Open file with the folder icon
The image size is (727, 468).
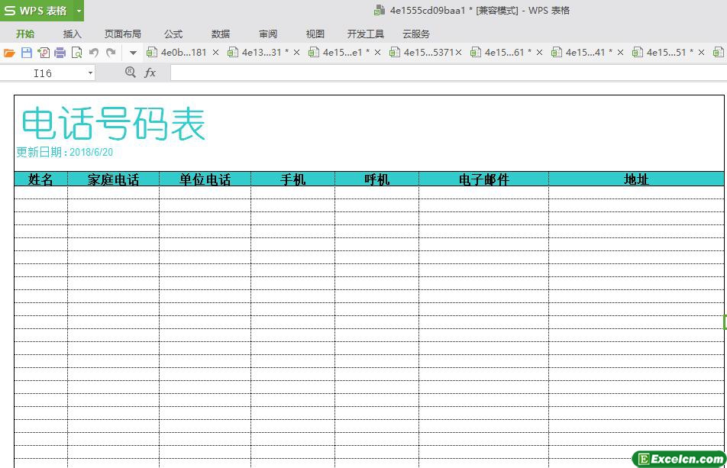pyautogui.click(x=9, y=53)
